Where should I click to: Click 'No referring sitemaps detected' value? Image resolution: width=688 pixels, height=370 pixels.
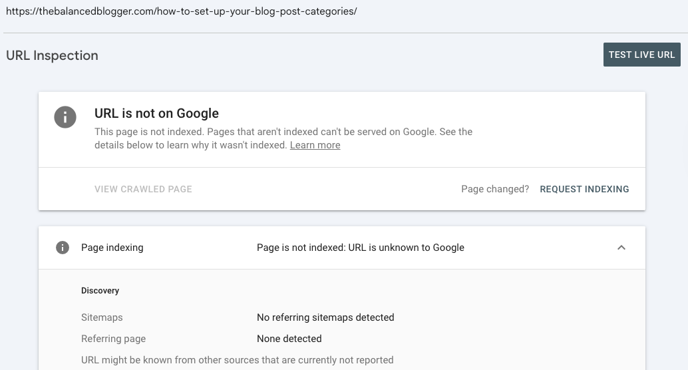(x=325, y=317)
